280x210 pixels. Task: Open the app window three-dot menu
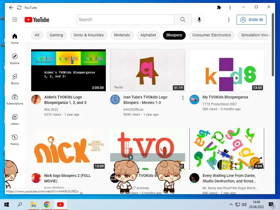230,7
